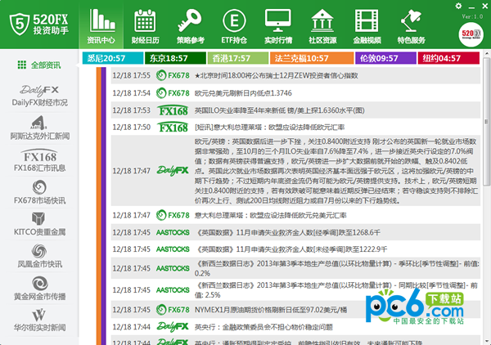The image size is (491, 345).
Task: Click the 520FX shield logo
Action: (x=20, y=24)
